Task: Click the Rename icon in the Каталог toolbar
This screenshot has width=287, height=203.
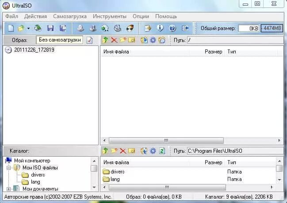Action: pyautogui.click(x=132, y=151)
